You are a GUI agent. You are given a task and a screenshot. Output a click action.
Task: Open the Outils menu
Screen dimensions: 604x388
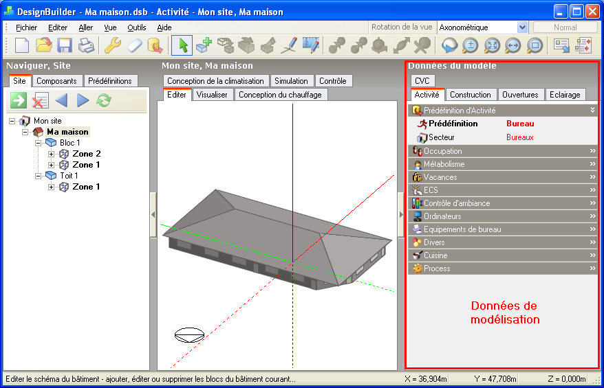[136, 27]
